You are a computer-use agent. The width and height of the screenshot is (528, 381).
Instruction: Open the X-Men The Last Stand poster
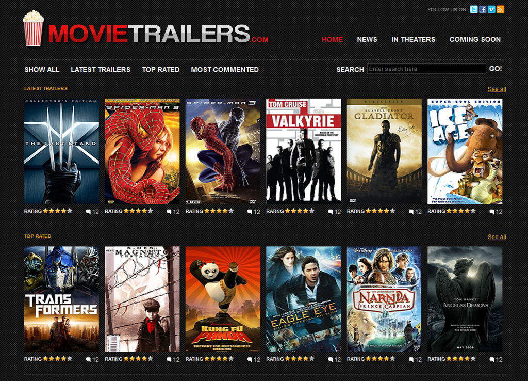(62, 151)
